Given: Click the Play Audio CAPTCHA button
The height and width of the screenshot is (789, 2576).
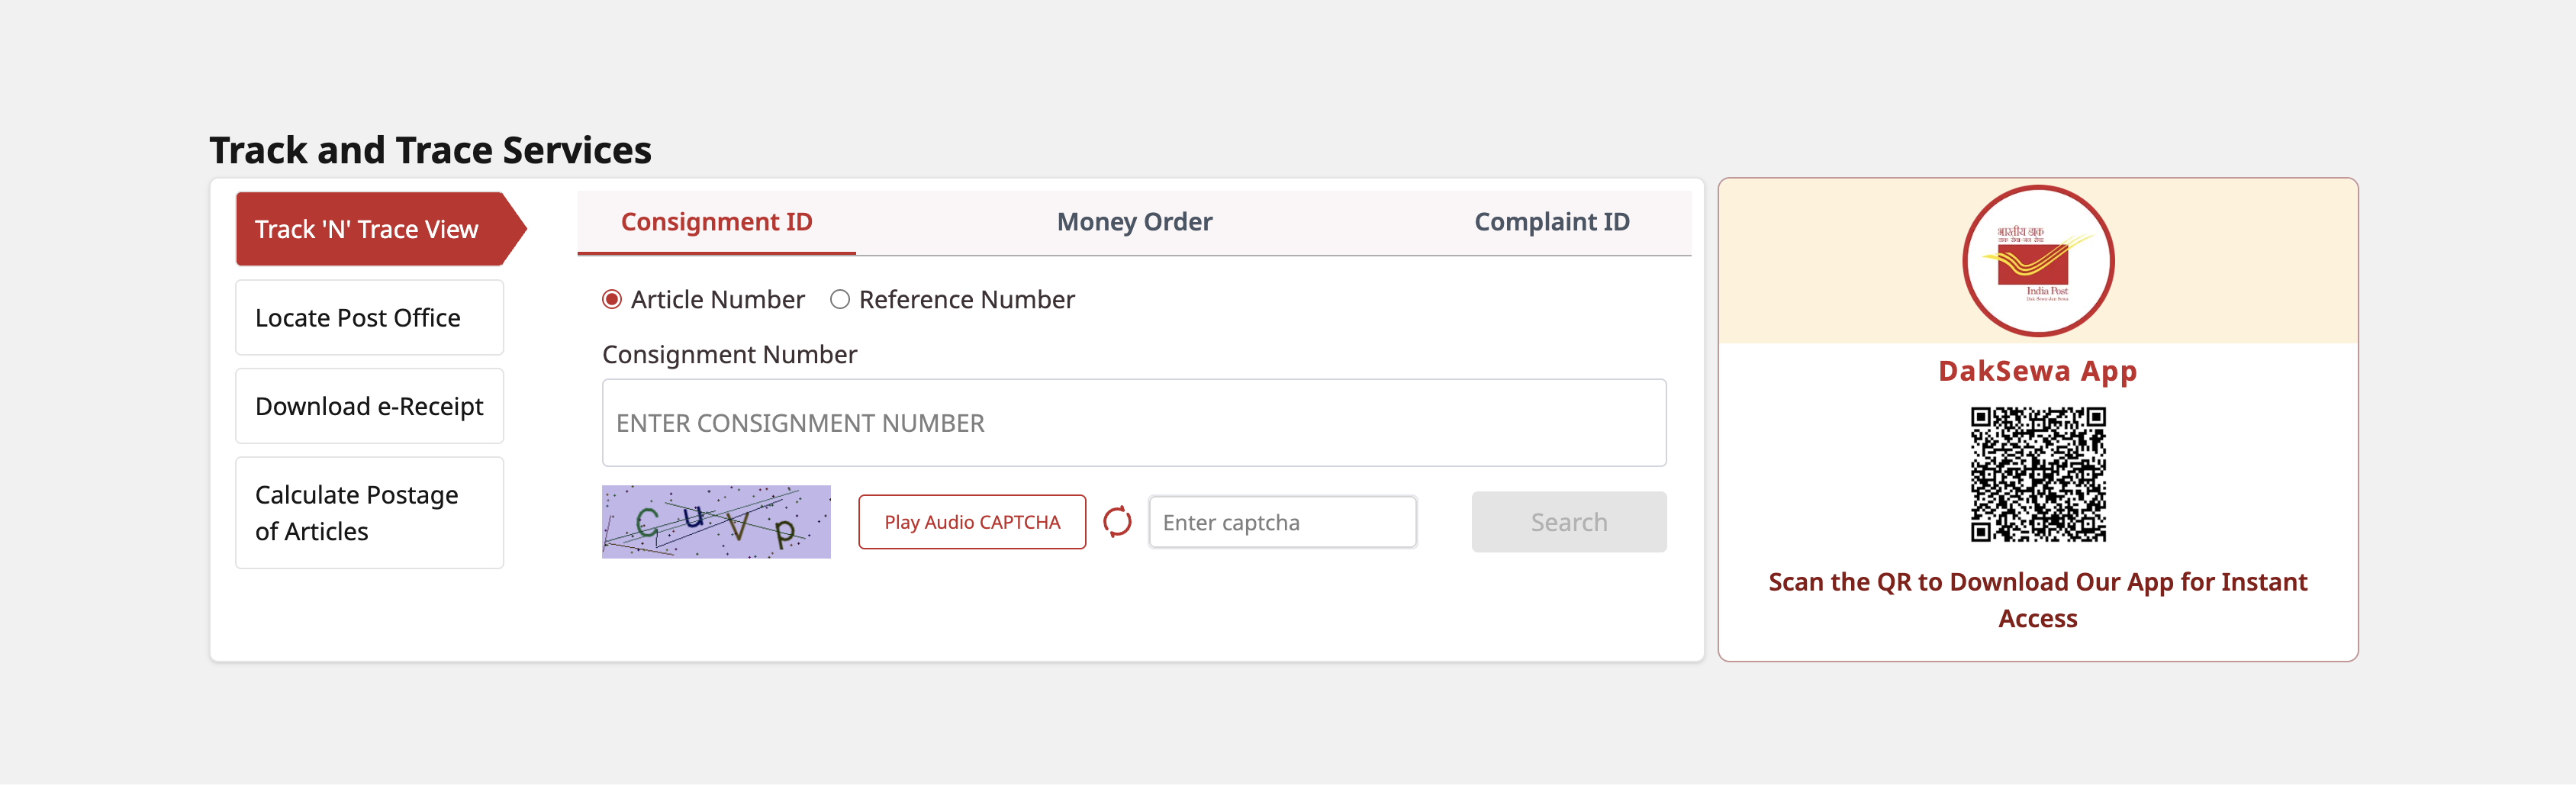Looking at the screenshot, I should click(972, 522).
